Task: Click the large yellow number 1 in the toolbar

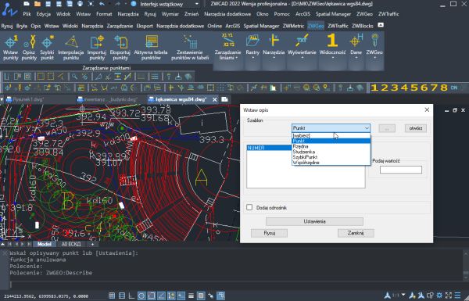Action: tap(374, 88)
